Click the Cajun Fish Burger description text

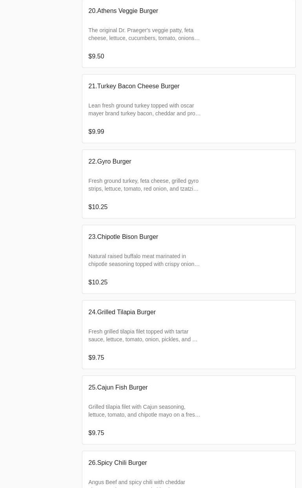144,411
